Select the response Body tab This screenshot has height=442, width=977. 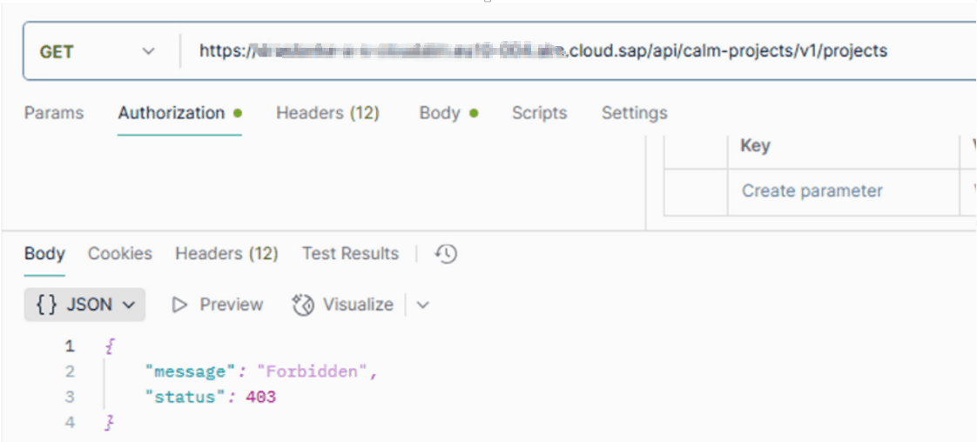(44, 254)
